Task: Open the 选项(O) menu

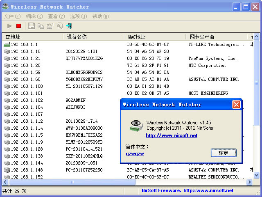Action: (x=78, y=16)
